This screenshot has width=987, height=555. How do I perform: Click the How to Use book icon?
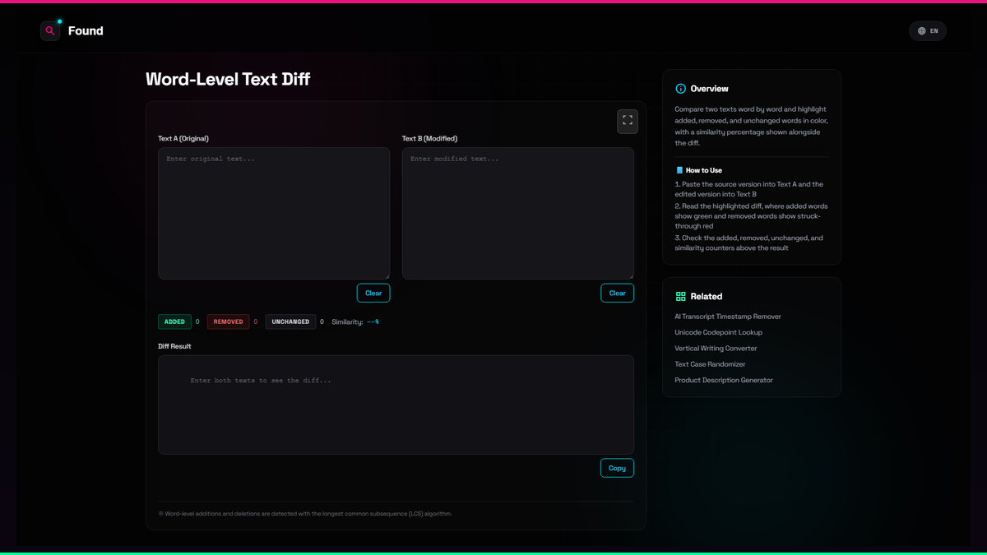pos(679,170)
